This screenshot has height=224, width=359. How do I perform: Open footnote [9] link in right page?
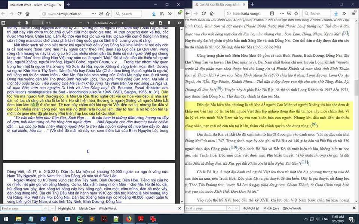pyautogui.click(x=314, y=125)
